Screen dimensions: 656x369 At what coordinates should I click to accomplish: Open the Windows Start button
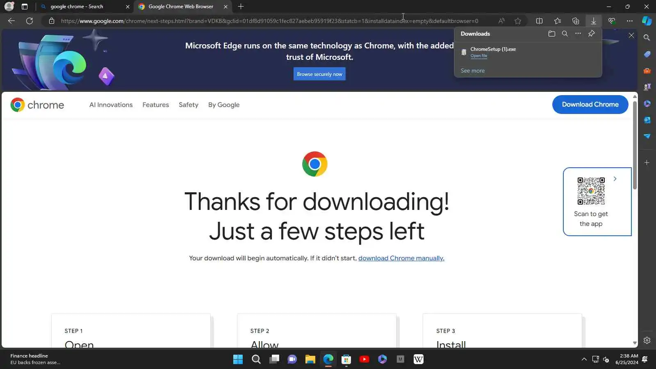pyautogui.click(x=238, y=360)
